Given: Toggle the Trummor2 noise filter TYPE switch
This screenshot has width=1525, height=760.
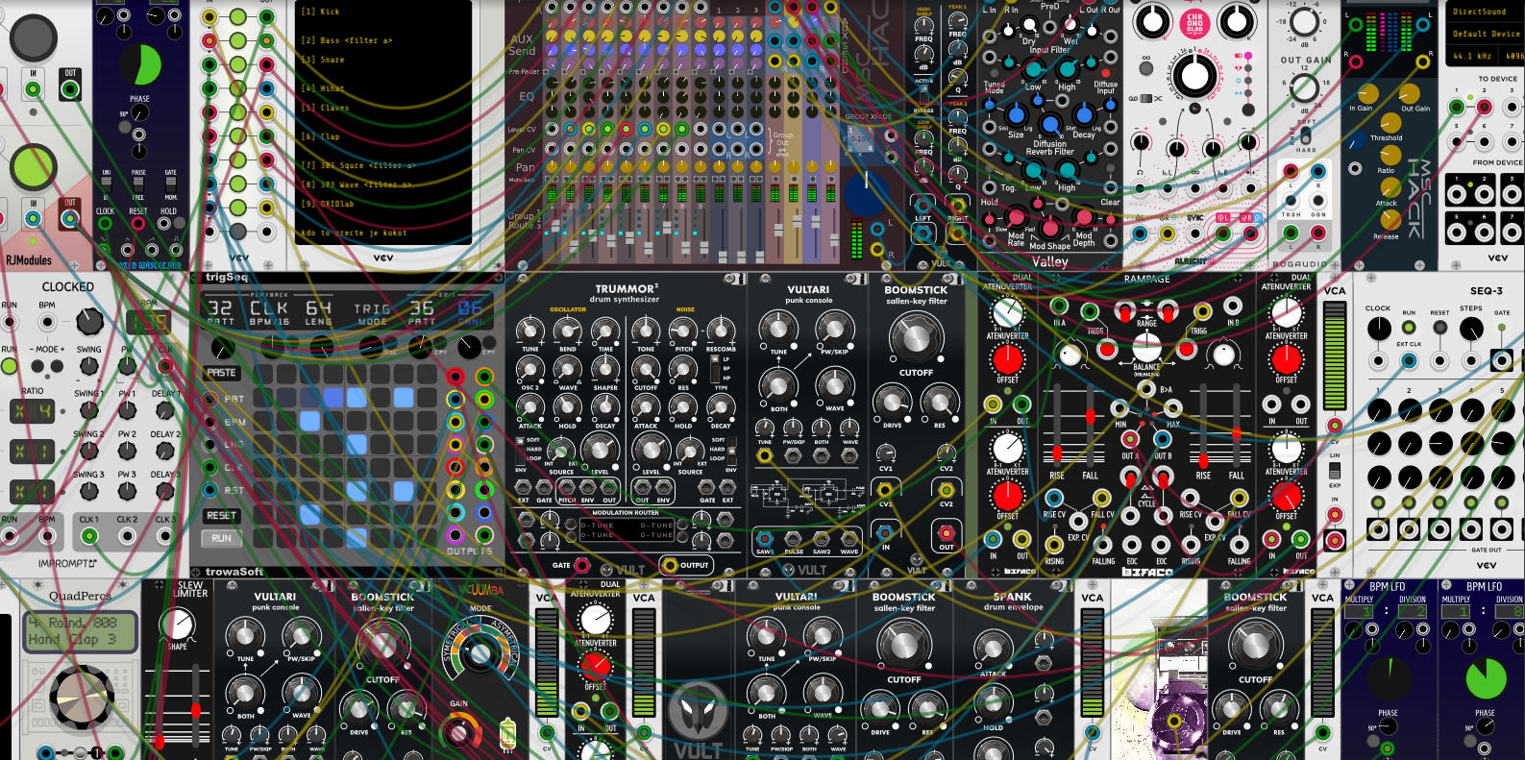Looking at the screenshot, I should pyautogui.click(x=714, y=369).
